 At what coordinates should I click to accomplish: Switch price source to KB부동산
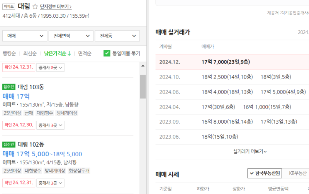coord(298,173)
